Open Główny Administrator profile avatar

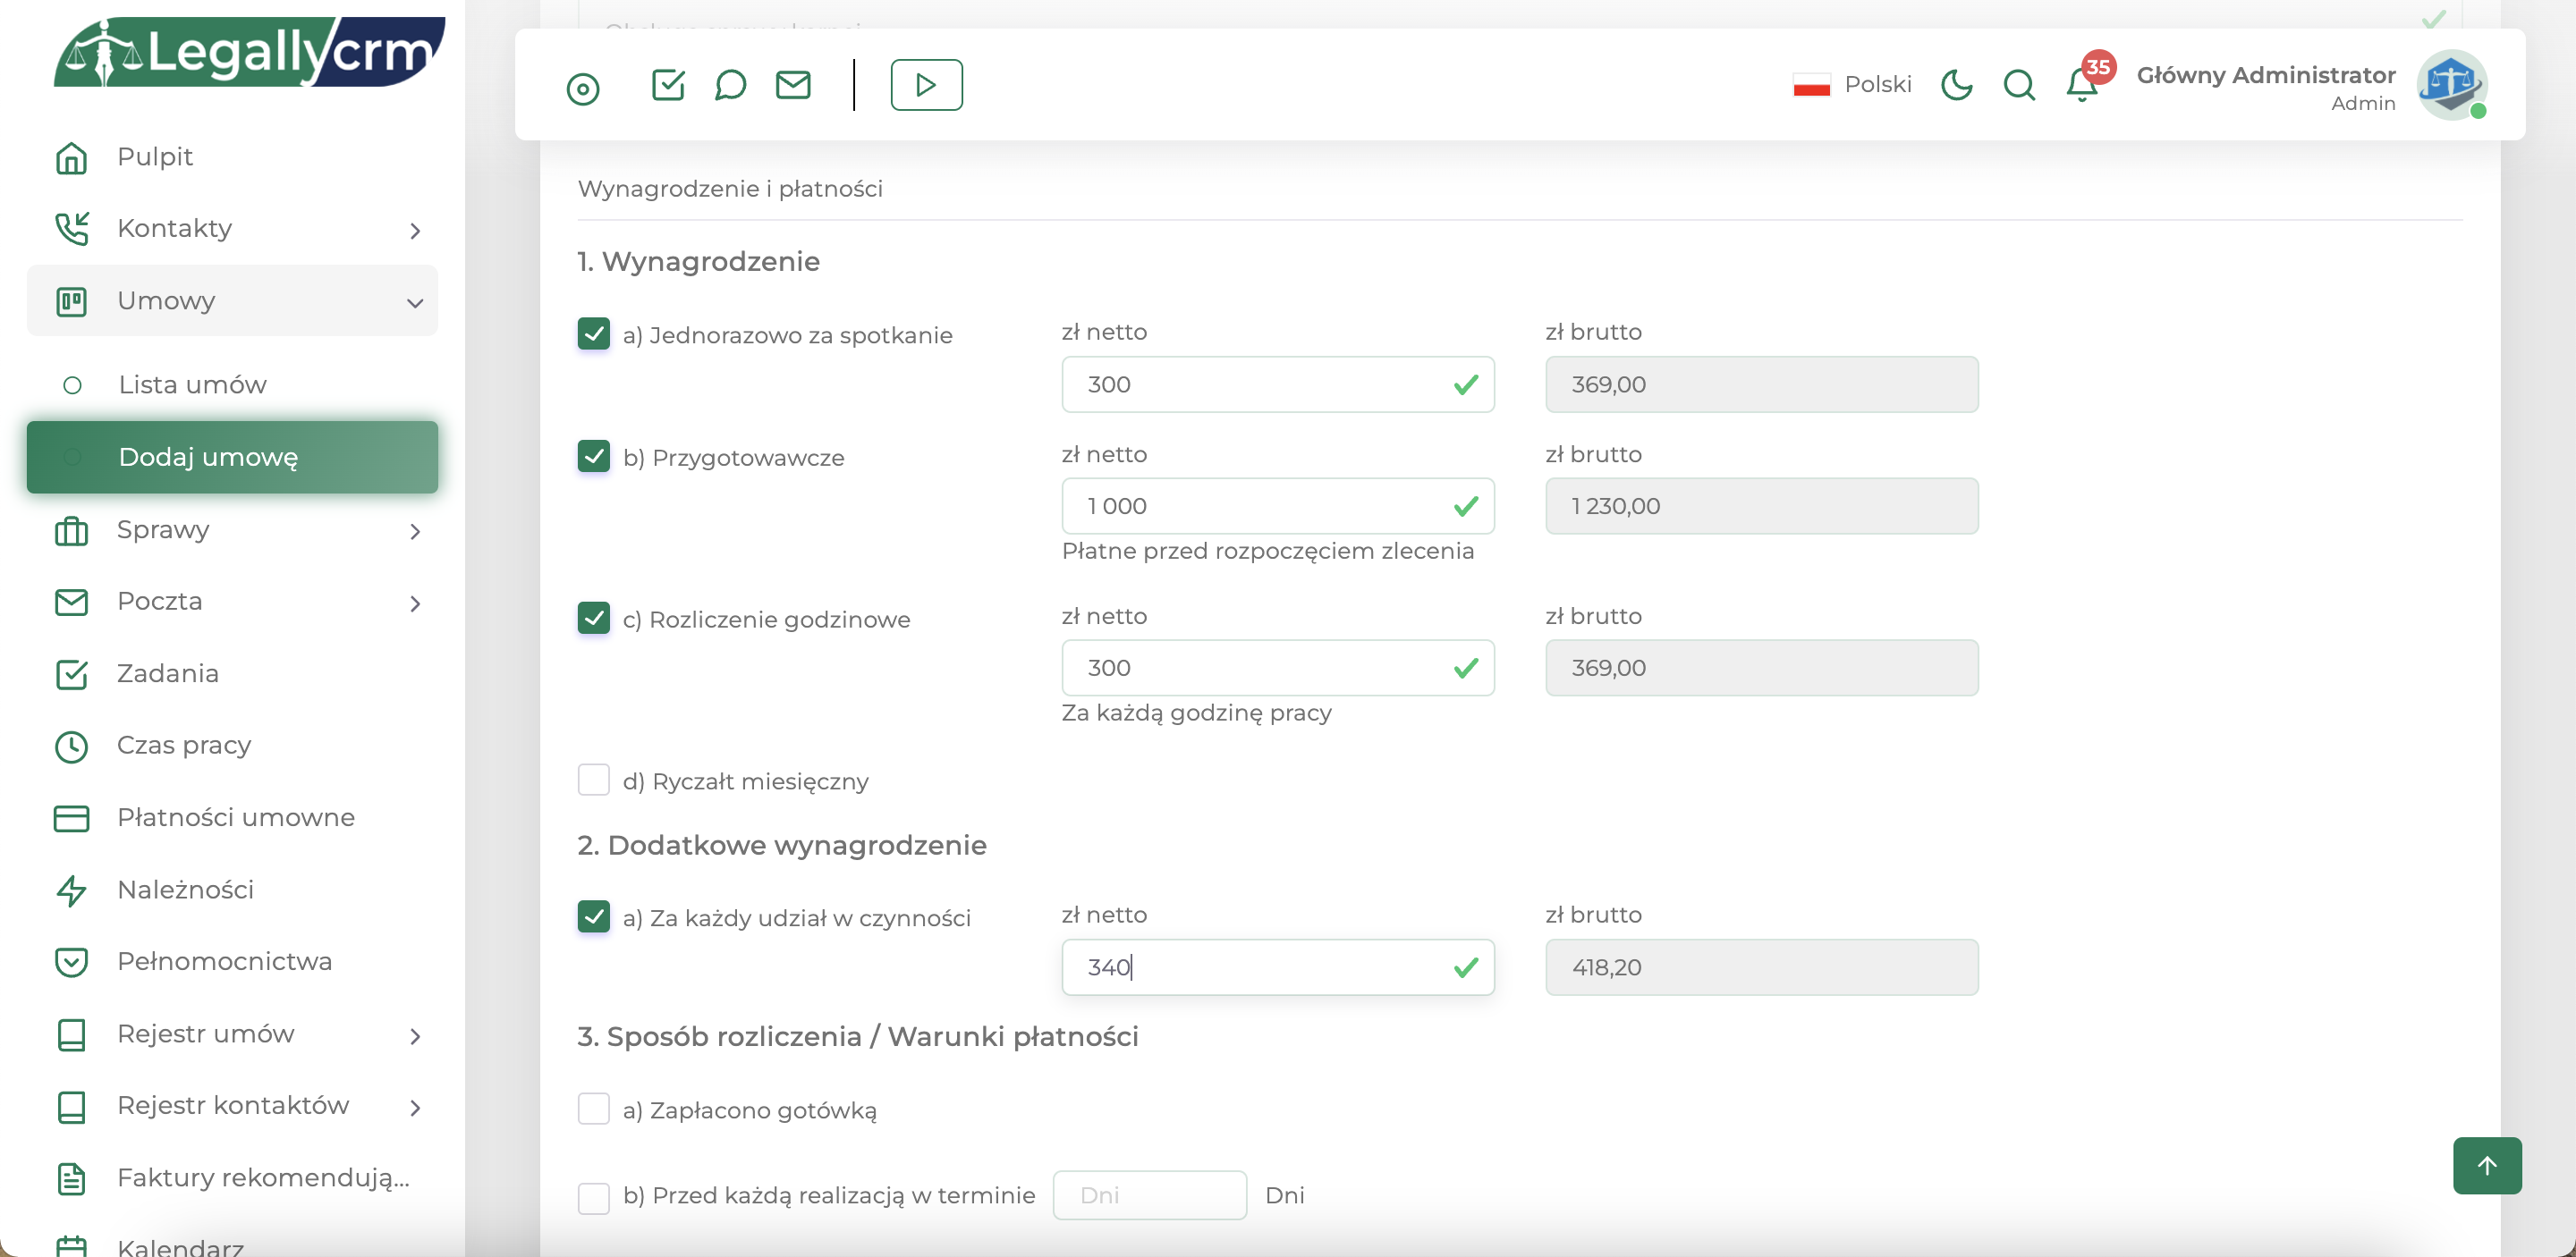click(x=2451, y=85)
